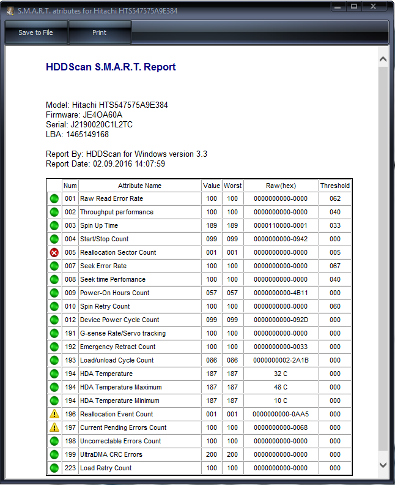
Task: Click red error icon for Reallocation Sector Count
Action: tap(54, 253)
